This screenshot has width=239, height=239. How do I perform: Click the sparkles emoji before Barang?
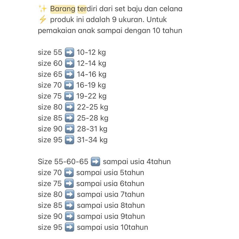click(42, 9)
